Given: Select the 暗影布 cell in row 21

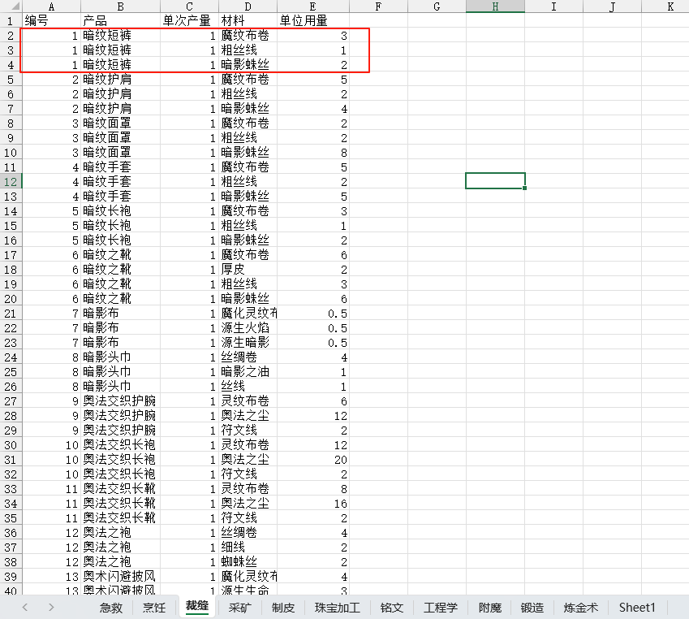Looking at the screenshot, I should point(120,314).
